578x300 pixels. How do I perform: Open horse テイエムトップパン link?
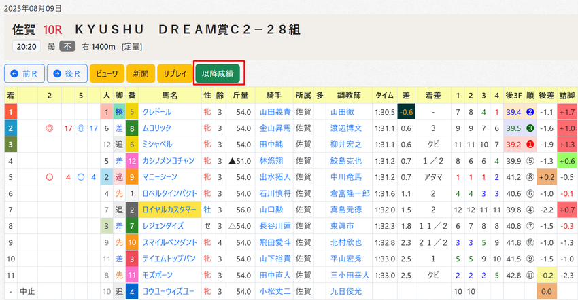tap(169, 259)
